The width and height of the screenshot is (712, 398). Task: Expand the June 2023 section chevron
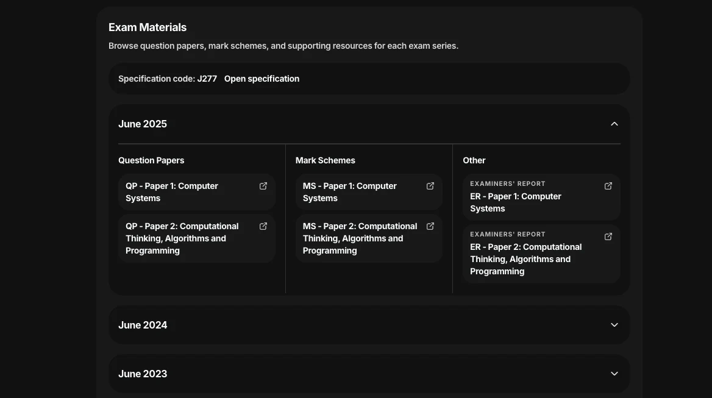click(x=614, y=374)
